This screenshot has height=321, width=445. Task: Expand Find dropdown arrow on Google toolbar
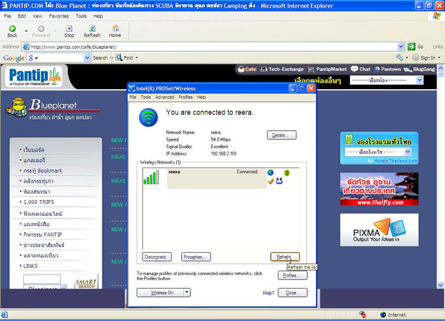pos(137,58)
